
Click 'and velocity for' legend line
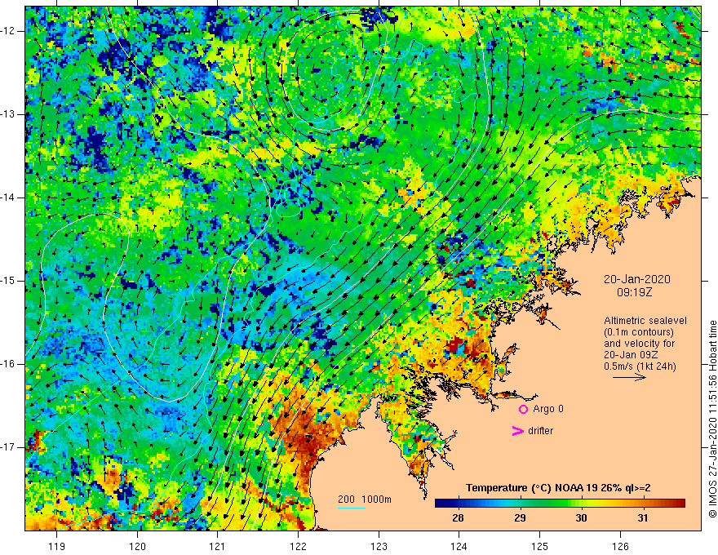[639, 344]
